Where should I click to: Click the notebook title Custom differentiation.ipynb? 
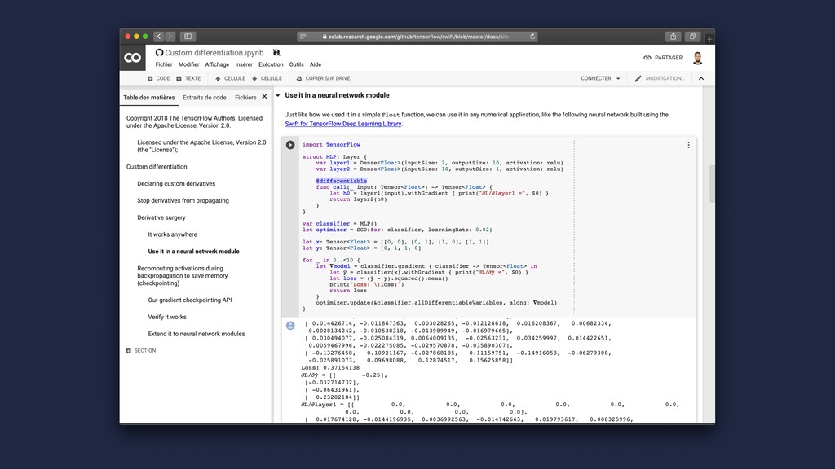pyautogui.click(x=214, y=53)
